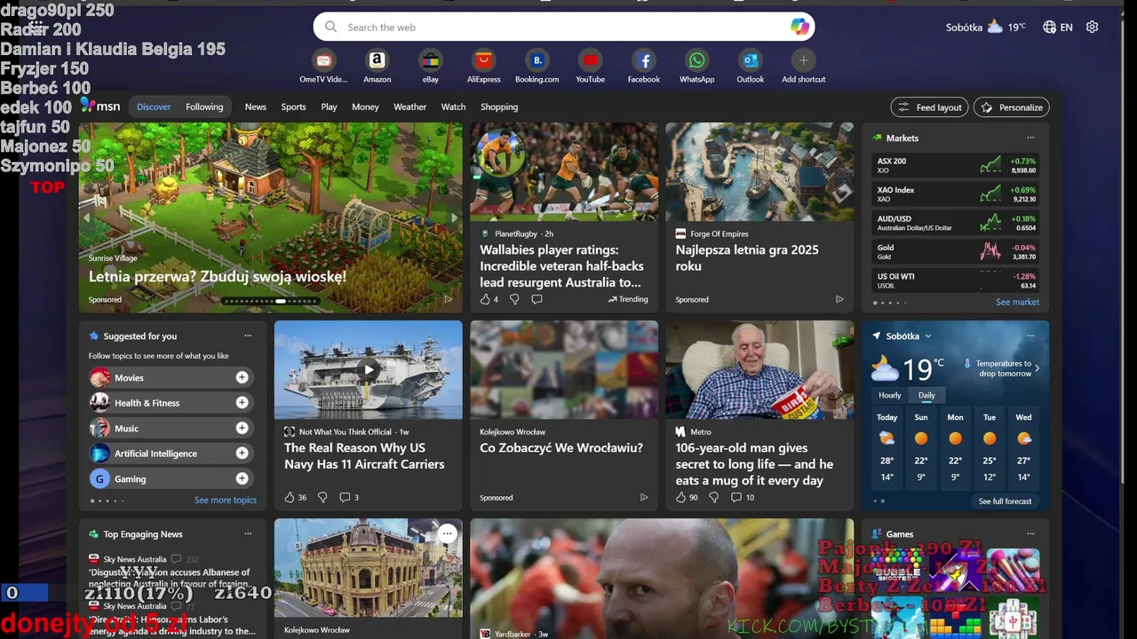Open the Outlook shortcut icon
The image size is (1137, 639).
750,60
